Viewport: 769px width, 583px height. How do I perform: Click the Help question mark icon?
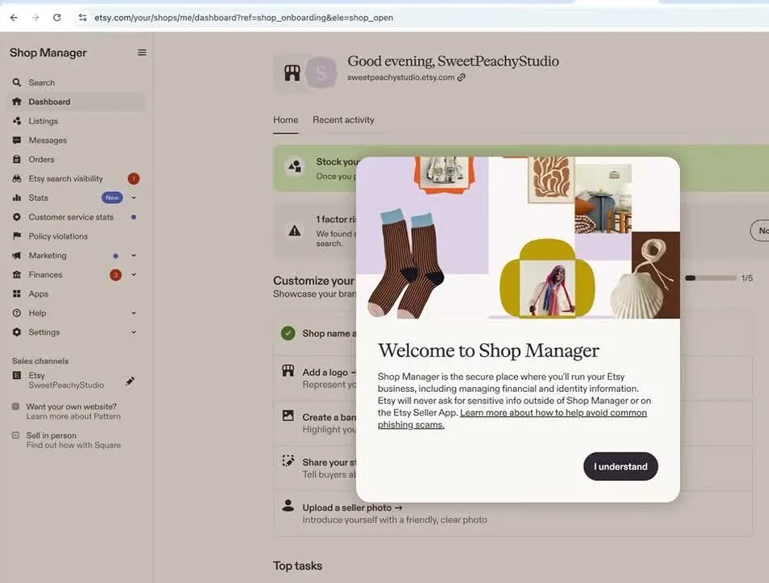tap(17, 313)
